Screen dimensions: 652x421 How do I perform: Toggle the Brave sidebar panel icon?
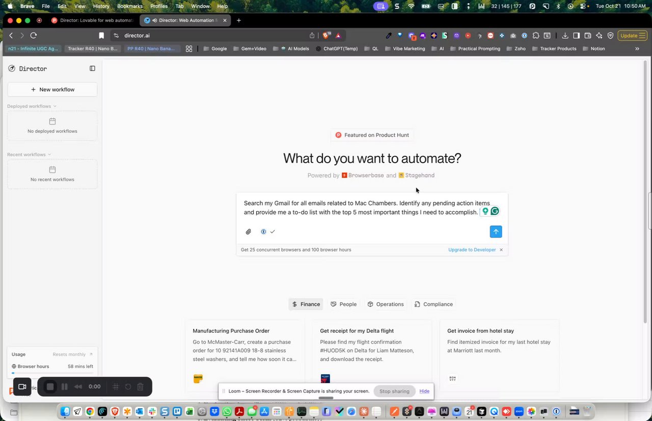[x=577, y=35]
